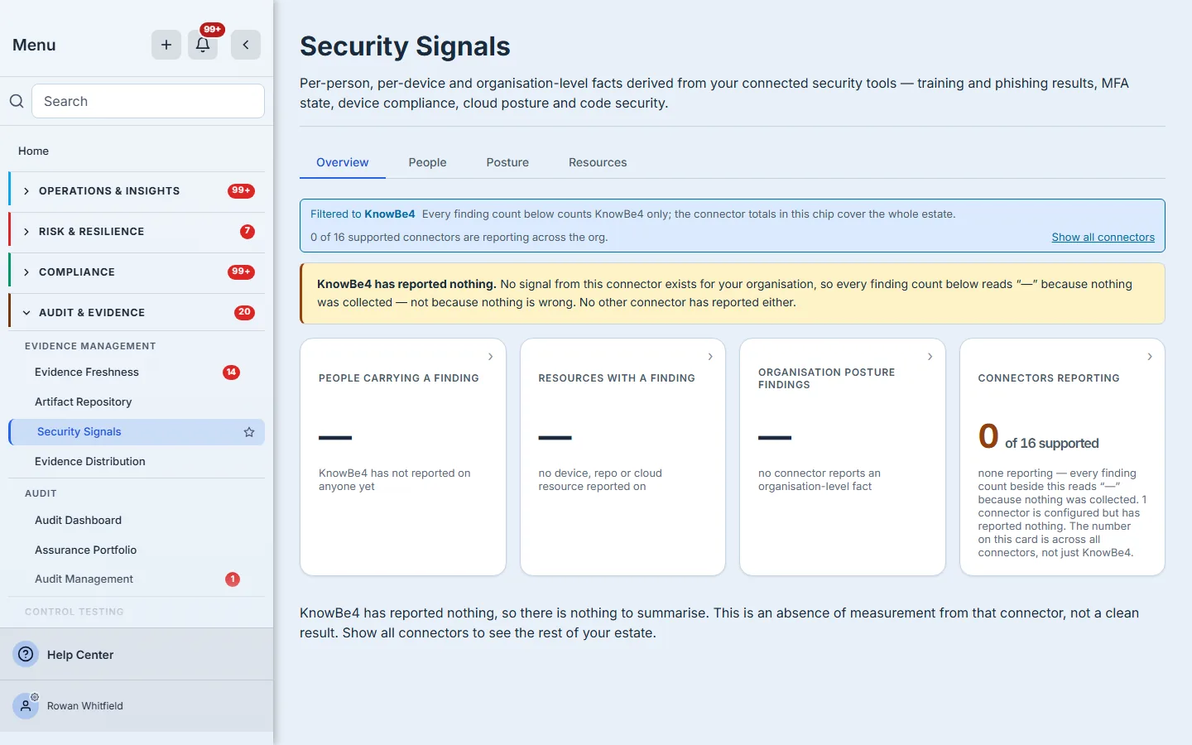Click the 14 badge beside Evidence Freshness
Screen dimensions: 1192x745
pyautogui.click(x=232, y=372)
